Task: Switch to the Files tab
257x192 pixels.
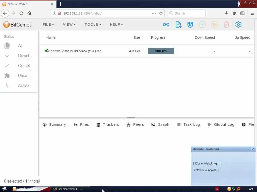Action: pos(81,124)
